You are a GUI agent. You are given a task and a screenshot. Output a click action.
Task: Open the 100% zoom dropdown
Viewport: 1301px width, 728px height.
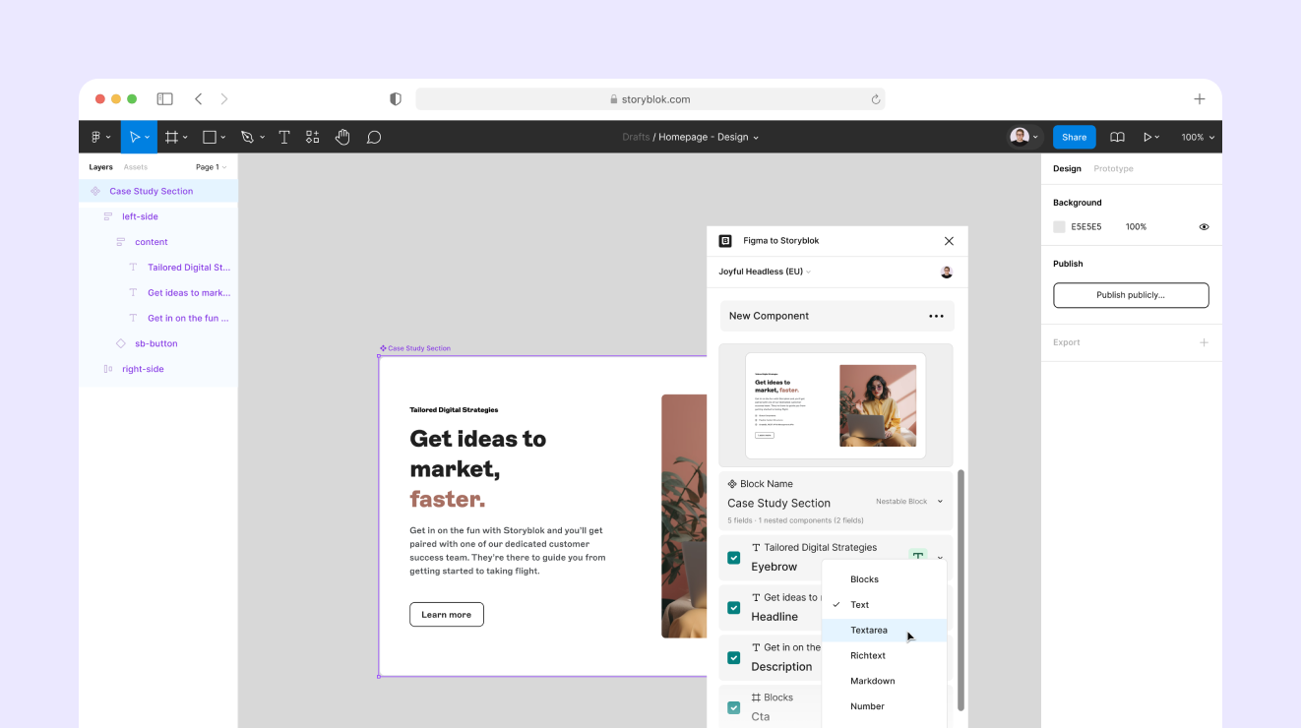tap(1198, 137)
